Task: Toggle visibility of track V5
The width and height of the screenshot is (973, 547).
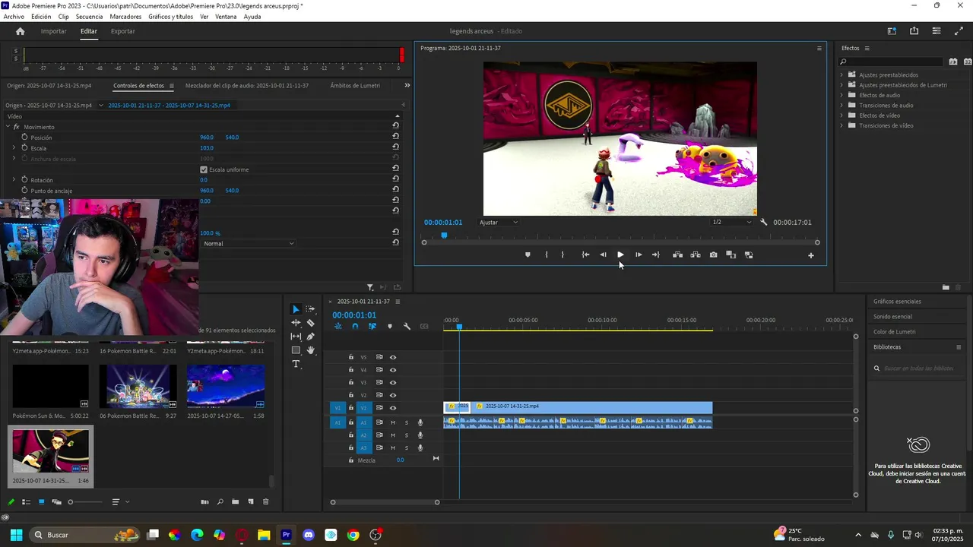Action: tap(393, 357)
